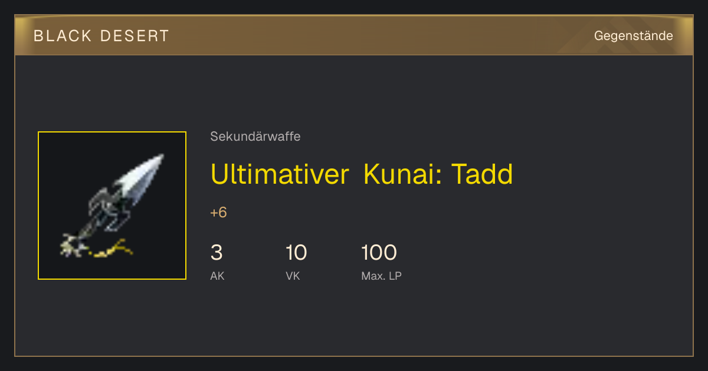Click the word Ultimativer in title

point(280,174)
